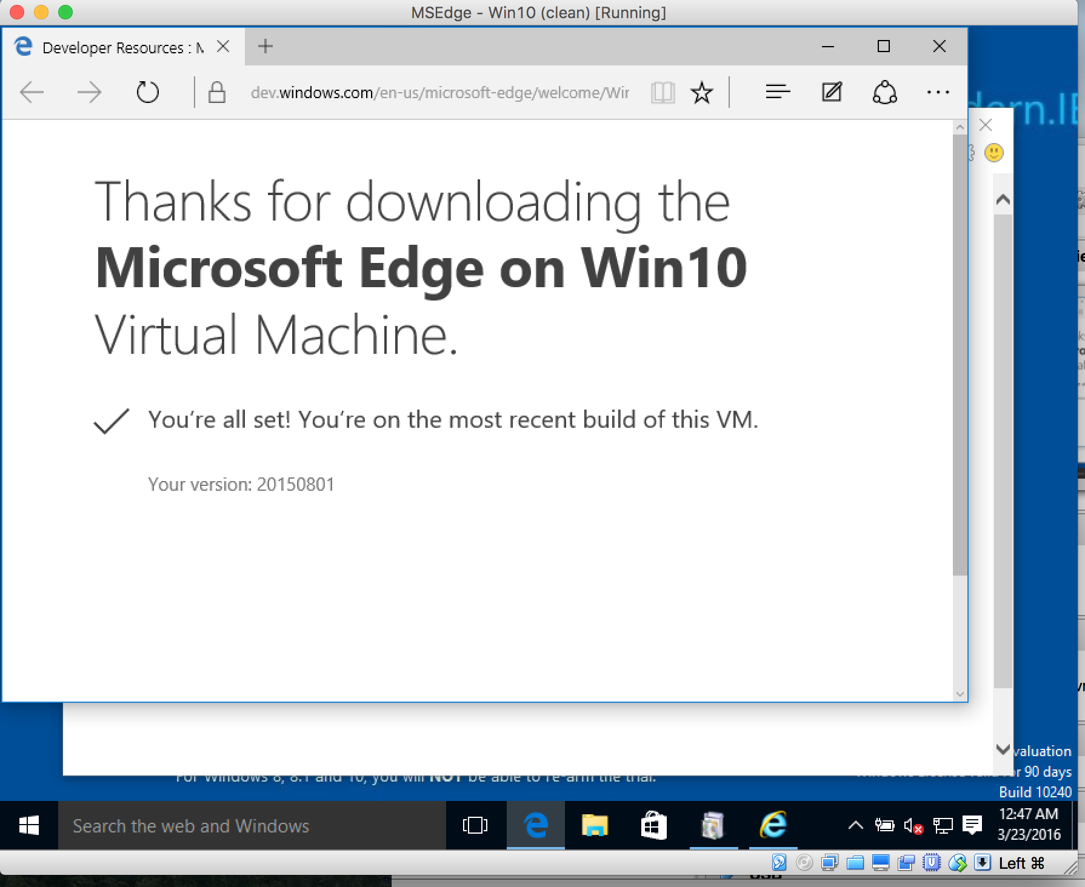Click VirtualBox keyboard capture indicator
Screen dimensions: 1085x887
click(x=983, y=863)
